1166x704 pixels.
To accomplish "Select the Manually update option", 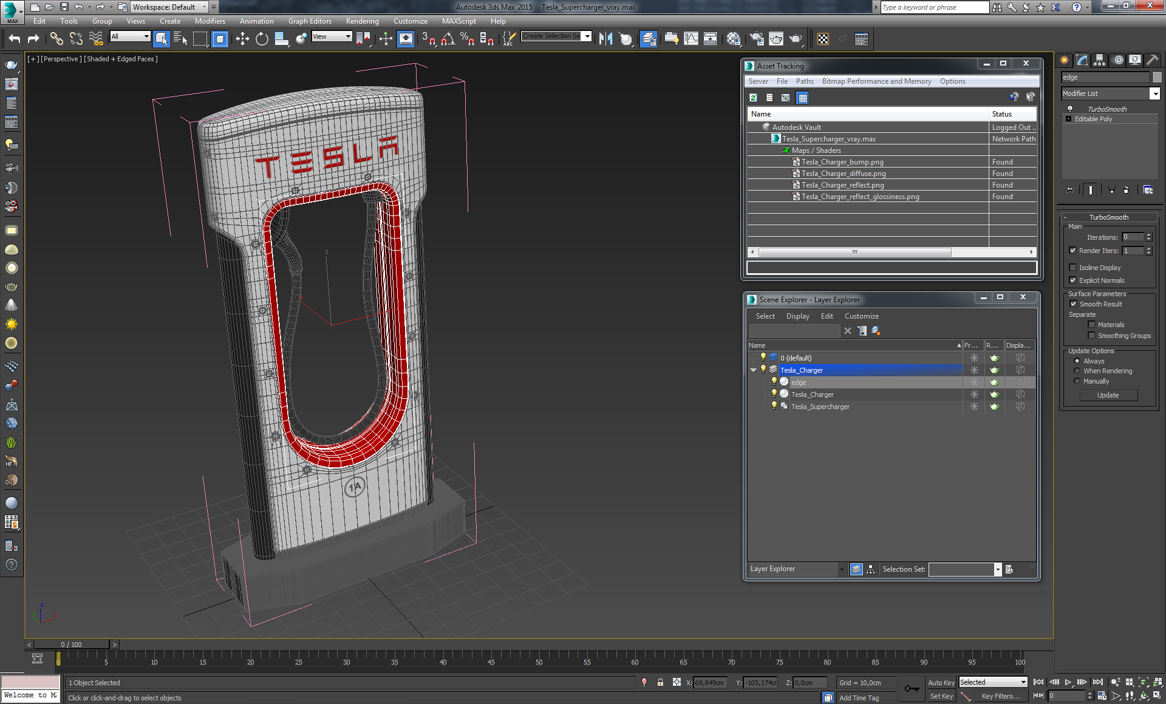I will tap(1077, 381).
